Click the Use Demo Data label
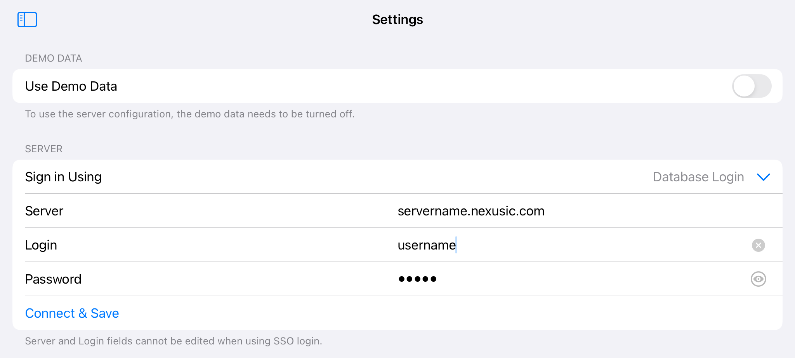 click(x=71, y=86)
